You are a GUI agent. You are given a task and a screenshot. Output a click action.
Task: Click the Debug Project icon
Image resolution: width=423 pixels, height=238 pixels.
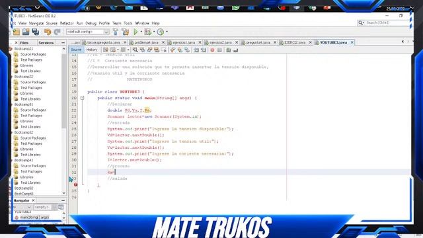[147, 32]
